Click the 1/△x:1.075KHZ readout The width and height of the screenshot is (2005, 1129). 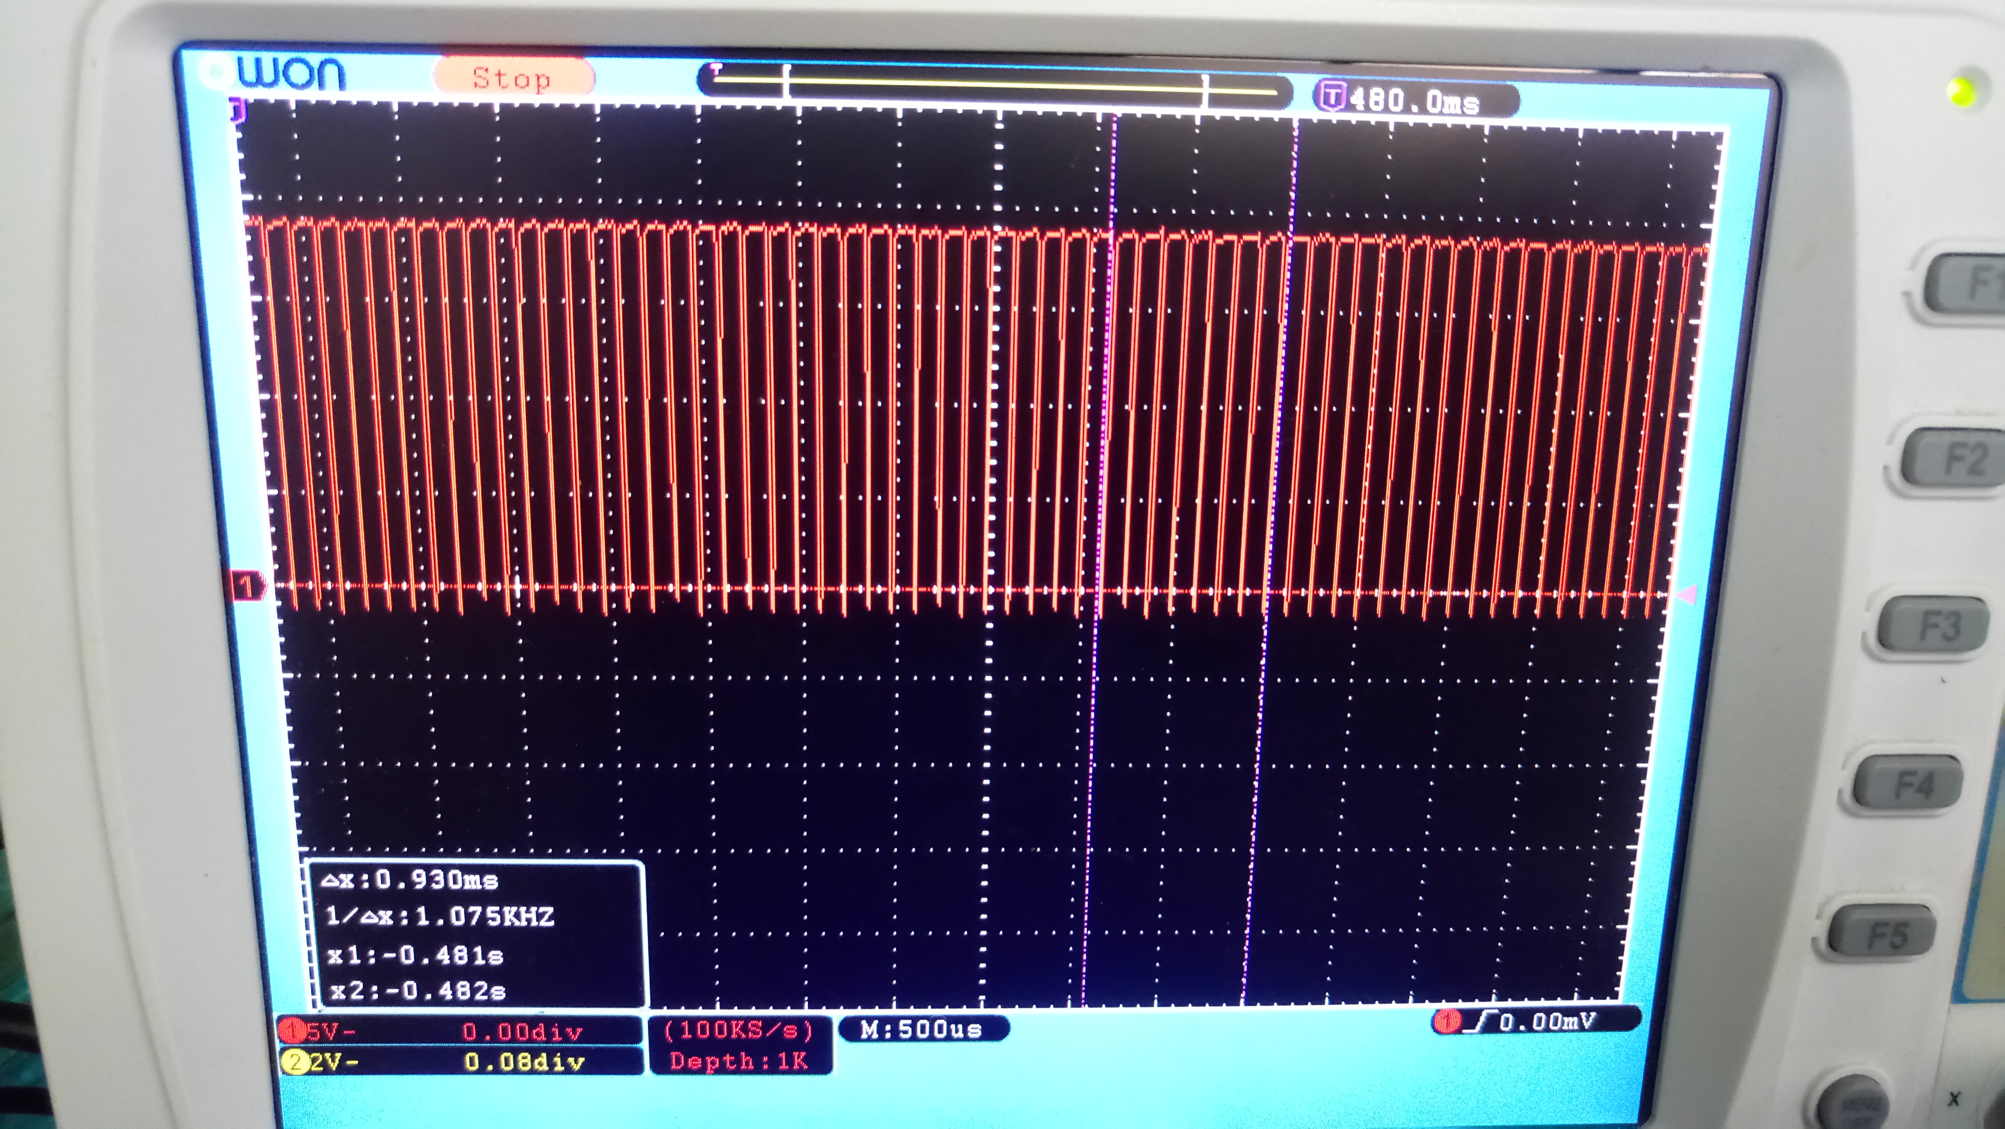click(x=440, y=917)
